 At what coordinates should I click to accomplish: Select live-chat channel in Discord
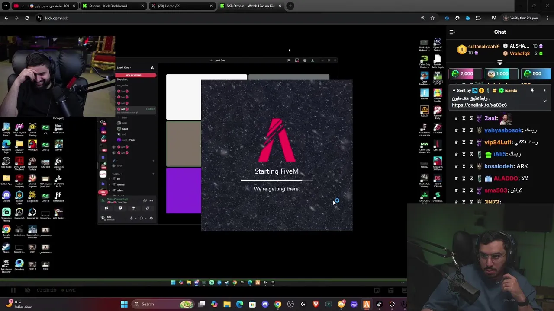pyautogui.click(x=122, y=79)
